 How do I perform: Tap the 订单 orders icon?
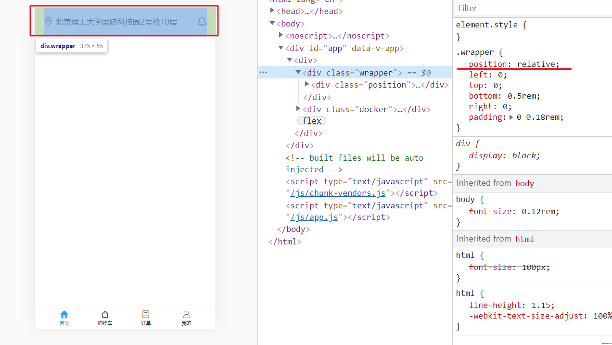146,314
